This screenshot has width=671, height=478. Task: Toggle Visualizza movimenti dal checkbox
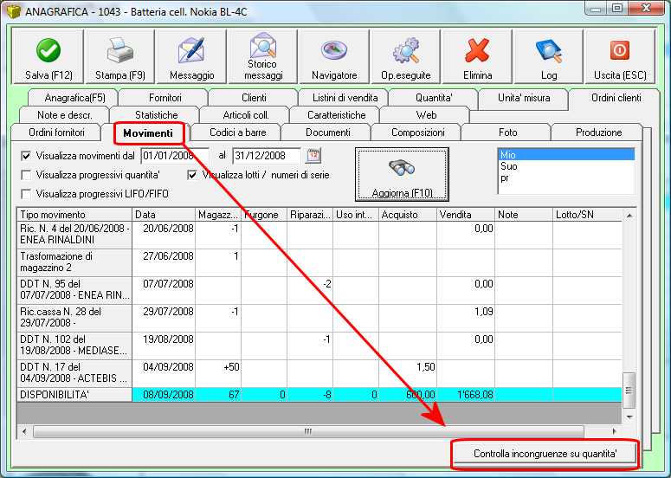point(26,156)
